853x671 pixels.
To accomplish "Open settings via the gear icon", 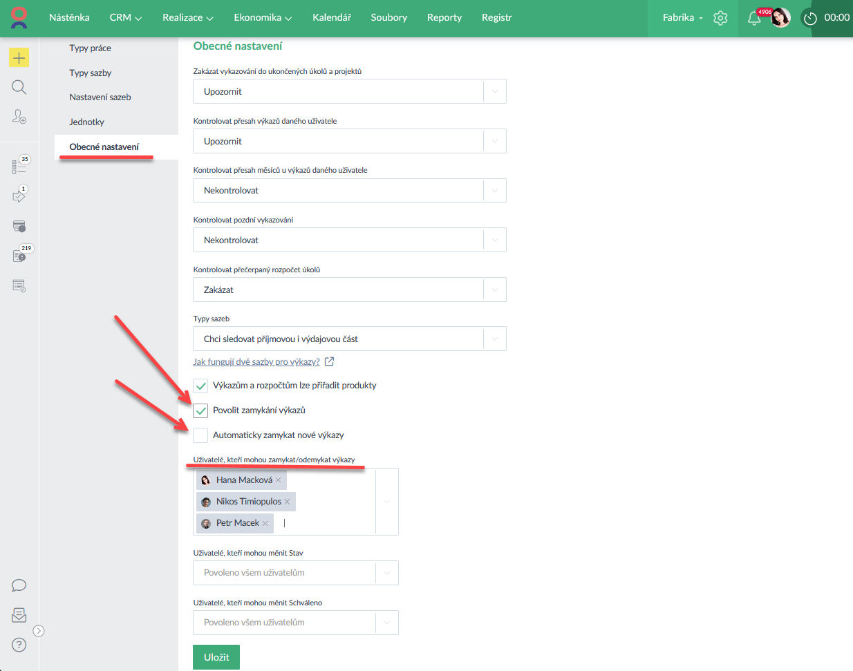I will [x=720, y=18].
